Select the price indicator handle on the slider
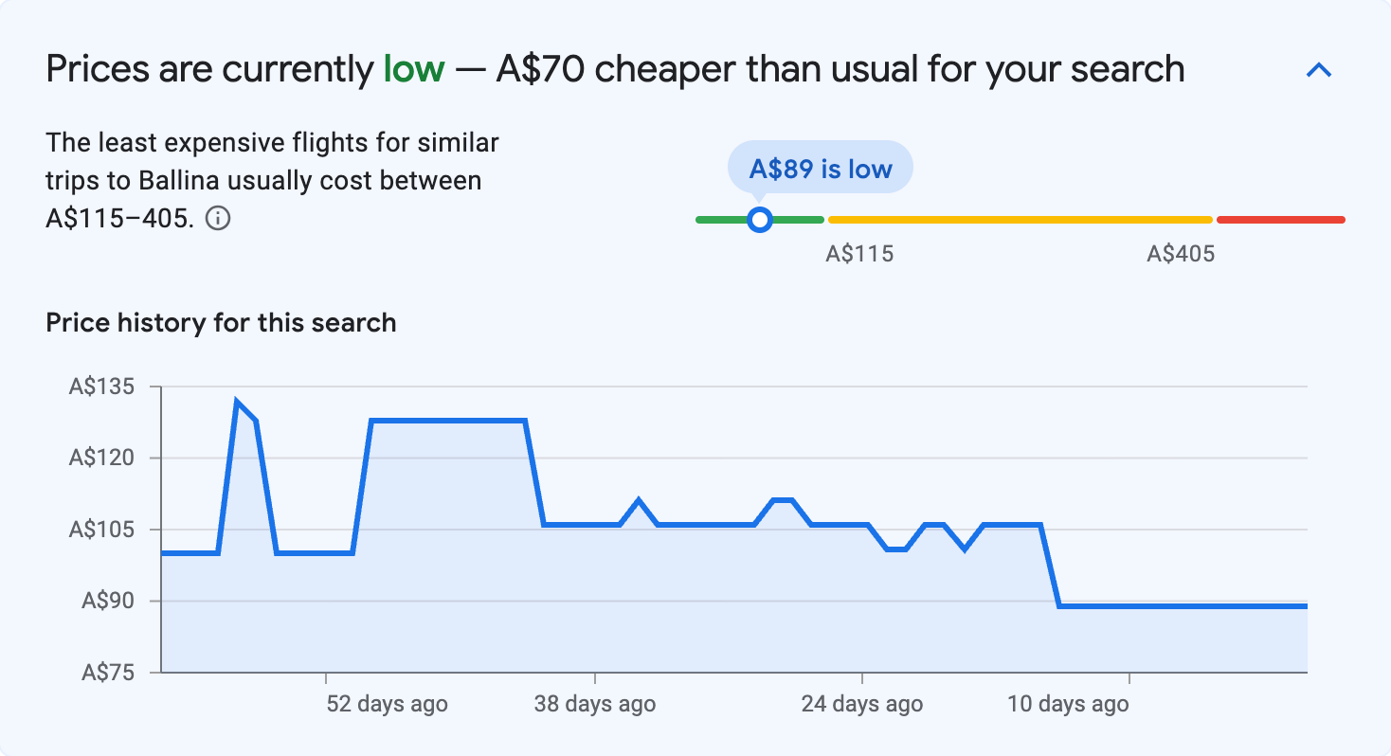 tap(760, 219)
